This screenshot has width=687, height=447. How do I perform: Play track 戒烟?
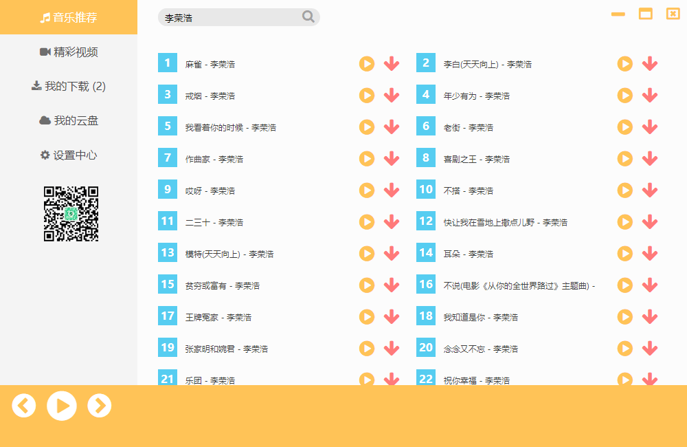pos(366,95)
